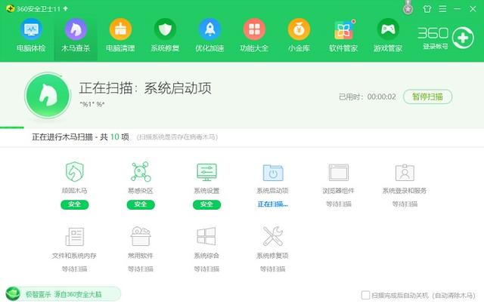The image size is (484, 304).
Task: Click the 系统启动项 folder scan icon
Action: point(273,173)
